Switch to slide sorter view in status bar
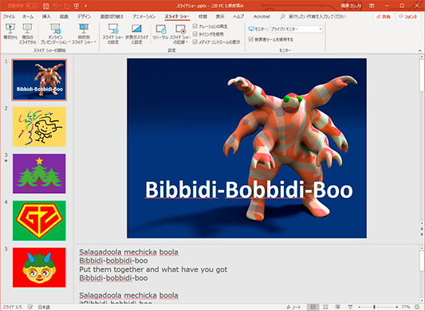This screenshot has width=425, height=311. point(325,307)
